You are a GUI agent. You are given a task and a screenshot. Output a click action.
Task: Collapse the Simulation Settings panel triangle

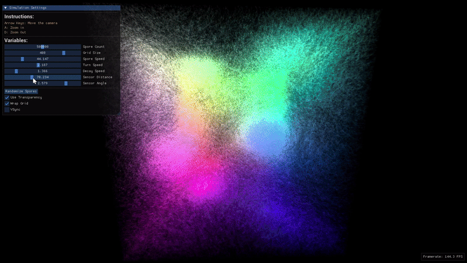5,8
